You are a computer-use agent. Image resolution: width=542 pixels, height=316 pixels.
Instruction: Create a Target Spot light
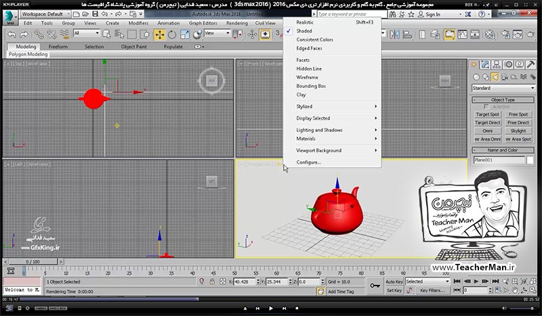[x=488, y=114]
